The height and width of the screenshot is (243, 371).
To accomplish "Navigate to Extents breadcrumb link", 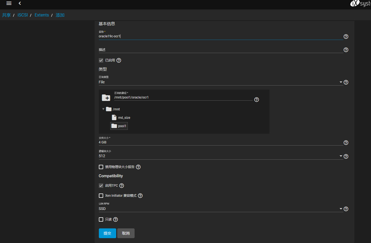I will pos(42,15).
